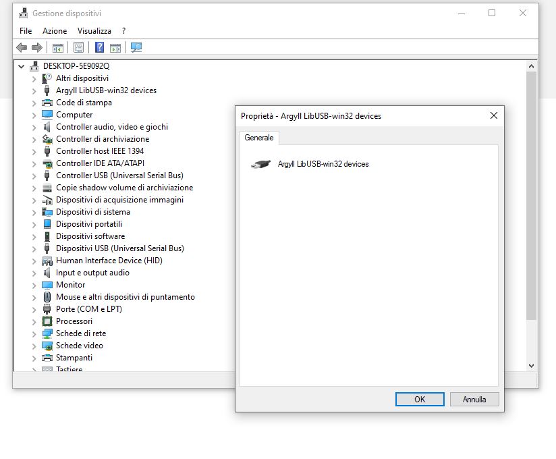Click Annulla to cancel Properties dialog
The height and width of the screenshot is (459, 556).
474,399
